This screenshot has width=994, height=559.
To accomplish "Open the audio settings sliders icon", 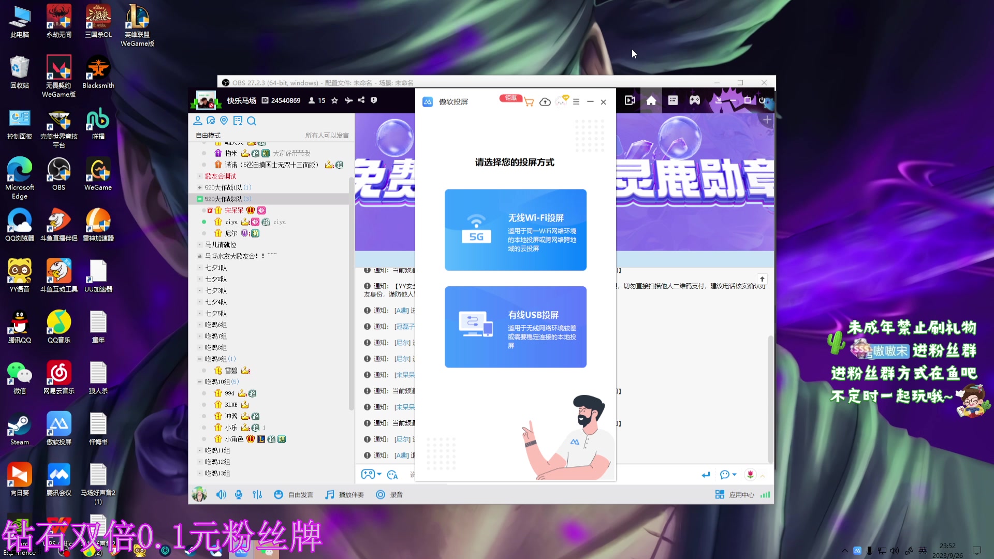I will pos(257,494).
